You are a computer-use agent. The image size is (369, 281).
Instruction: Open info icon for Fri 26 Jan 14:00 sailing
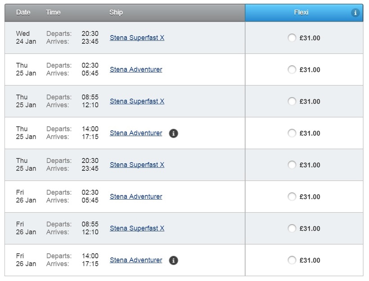[173, 260]
